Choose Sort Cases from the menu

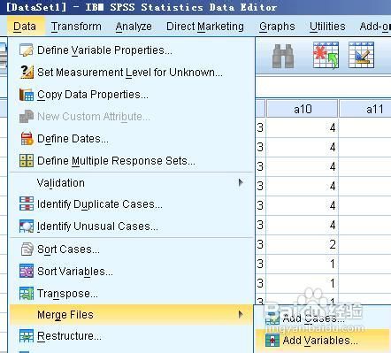tap(132, 249)
